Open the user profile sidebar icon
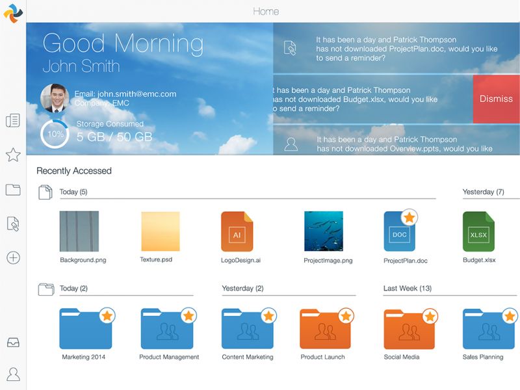520x390 pixels. pos(13,374)
